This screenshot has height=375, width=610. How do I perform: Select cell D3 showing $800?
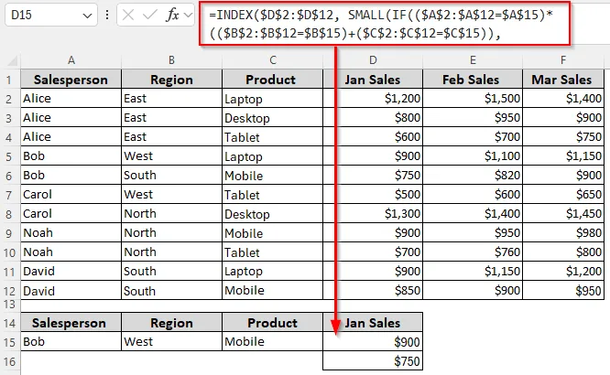[373, 117]
